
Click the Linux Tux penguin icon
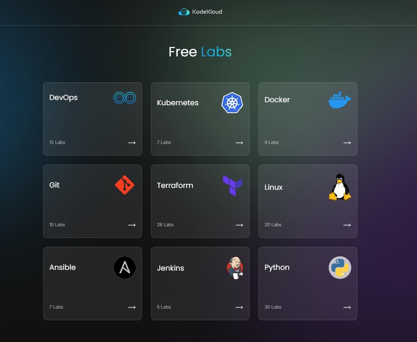[x=340, y=187]
